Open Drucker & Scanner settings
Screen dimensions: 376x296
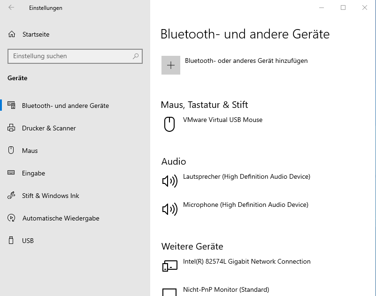click(49, 128)
